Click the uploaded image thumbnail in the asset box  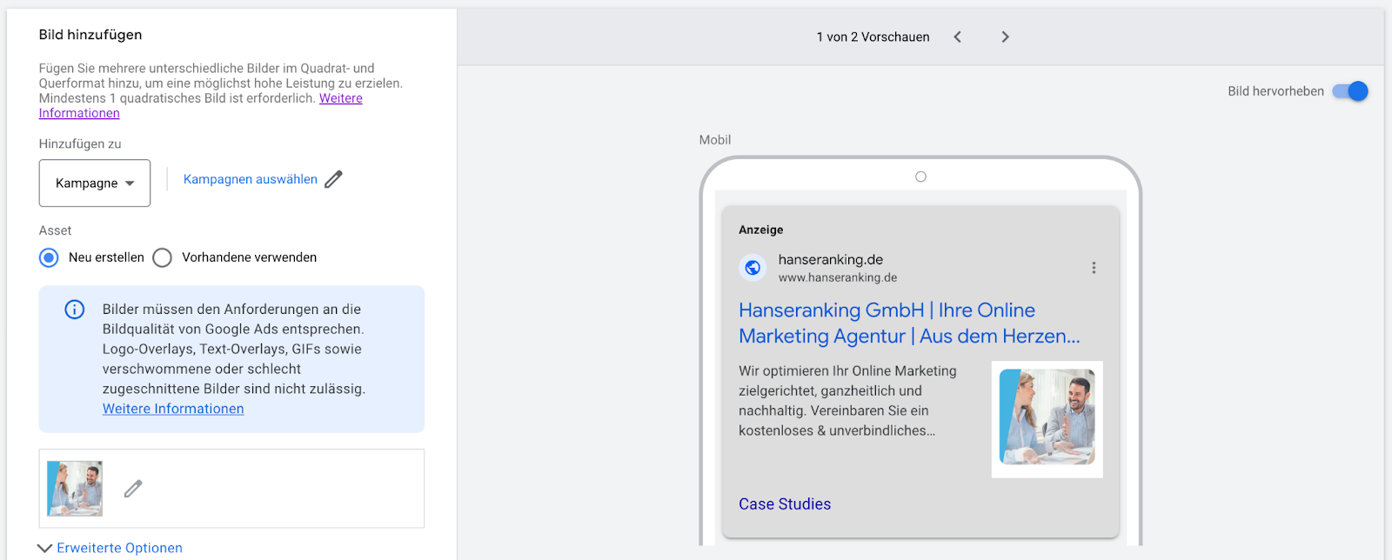pos(75,489)
